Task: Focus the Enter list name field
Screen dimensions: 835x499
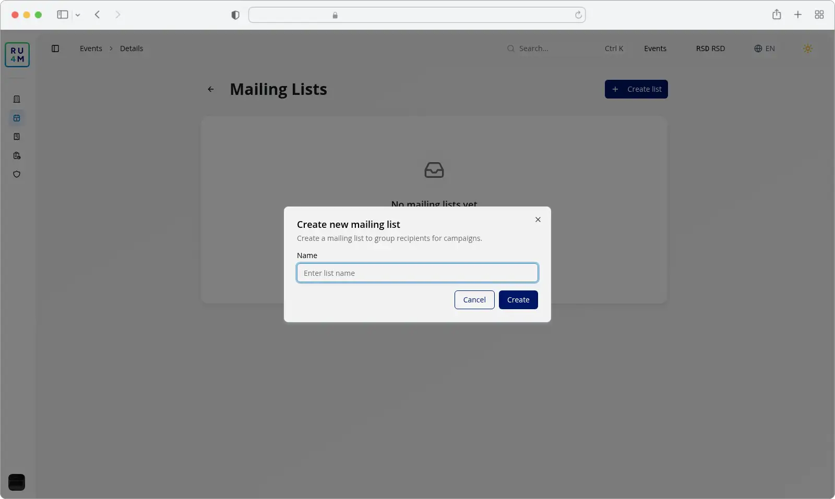Action: point(417,273)
